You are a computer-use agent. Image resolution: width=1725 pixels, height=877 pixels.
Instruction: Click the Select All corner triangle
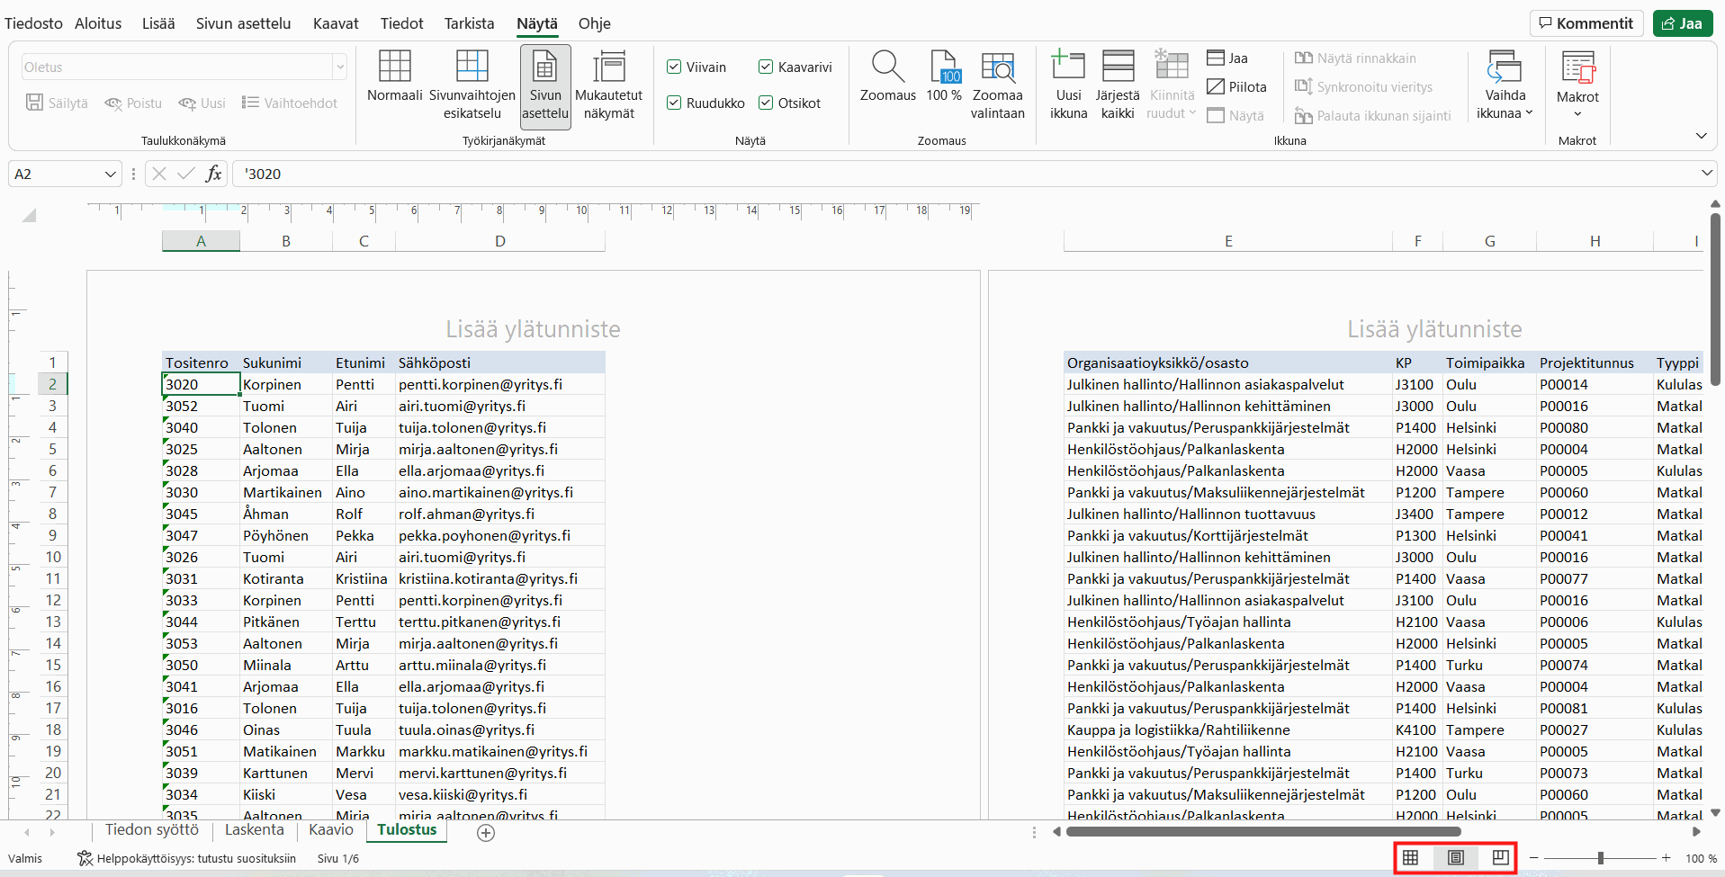30,215
